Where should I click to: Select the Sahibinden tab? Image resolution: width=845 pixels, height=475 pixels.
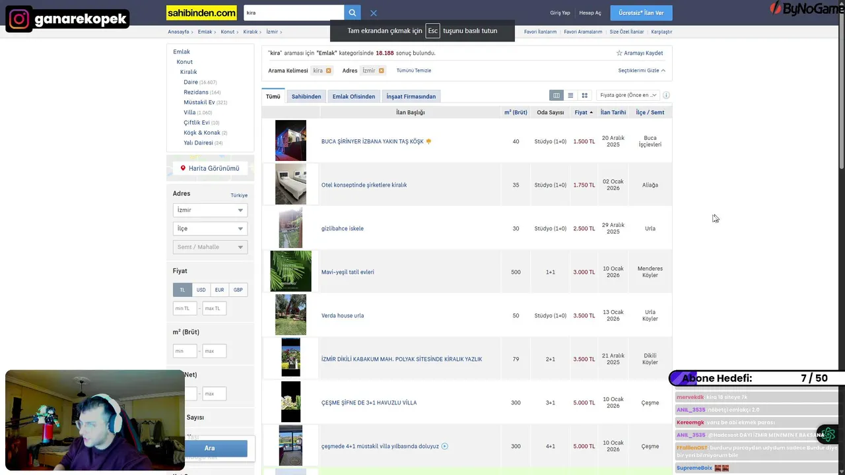click(x=306, y=96)
